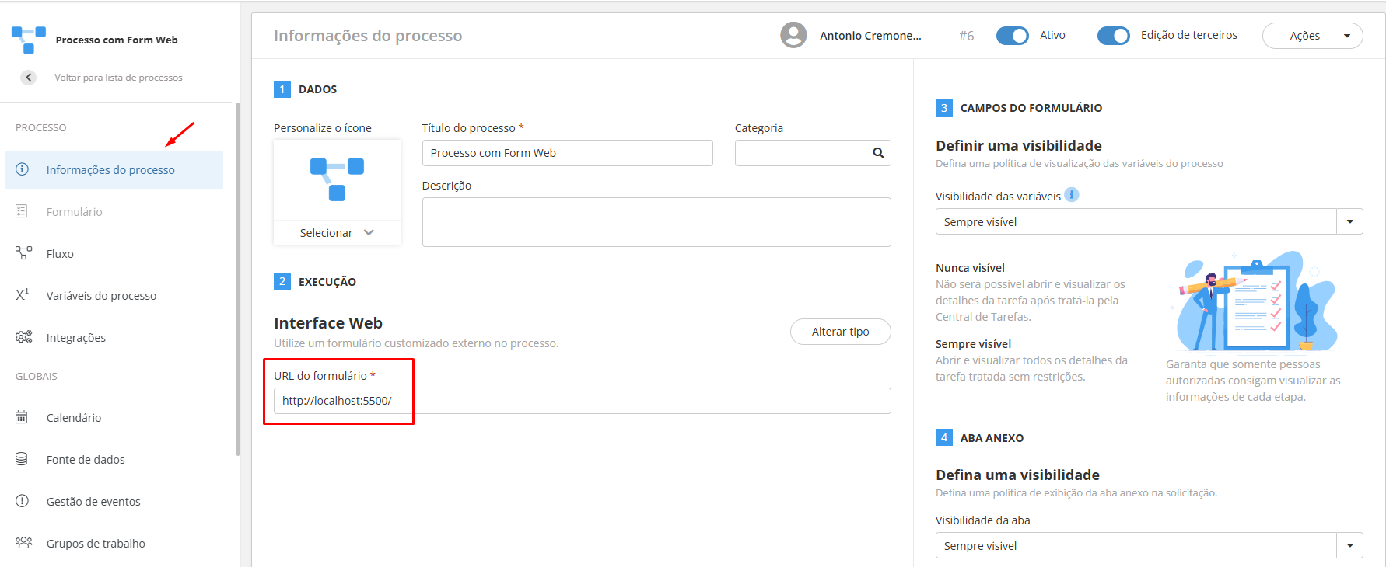Click the Processo com Form Web title
The image size is (1386, 567).
(x=117, y=40)
